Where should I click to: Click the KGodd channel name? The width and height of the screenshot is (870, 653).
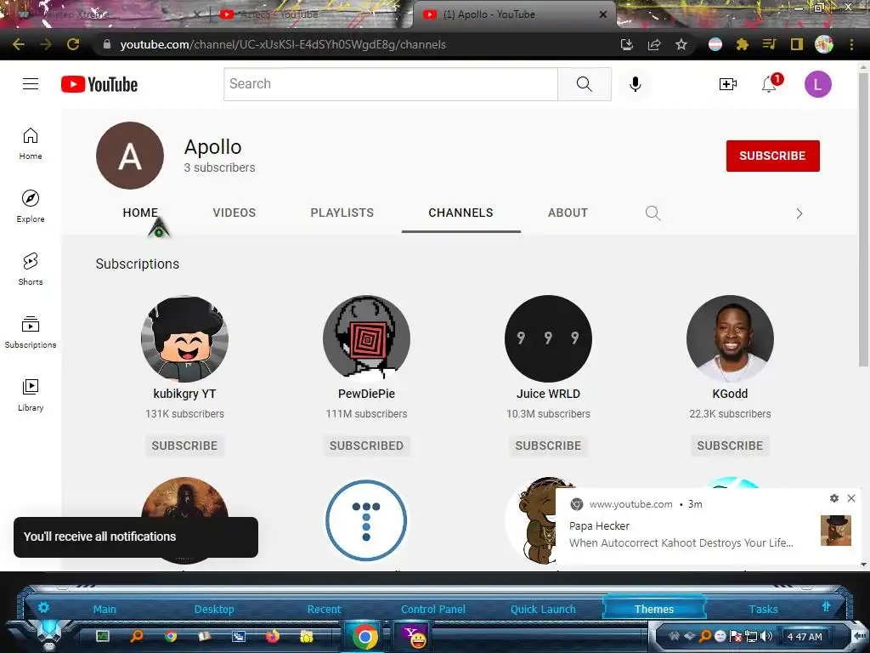[x=730, y=394]
